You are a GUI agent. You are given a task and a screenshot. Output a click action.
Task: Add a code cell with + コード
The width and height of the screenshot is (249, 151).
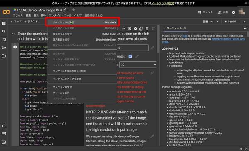pyautogui.click(x=16, y=22)
